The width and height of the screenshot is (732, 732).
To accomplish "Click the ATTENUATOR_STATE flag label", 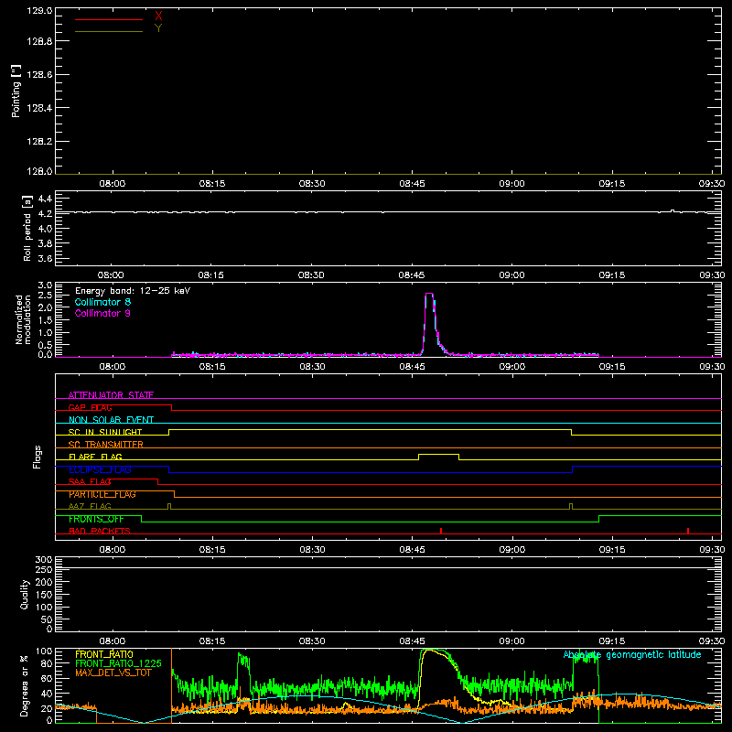I will pyautogui.click(x=111, y=395).
